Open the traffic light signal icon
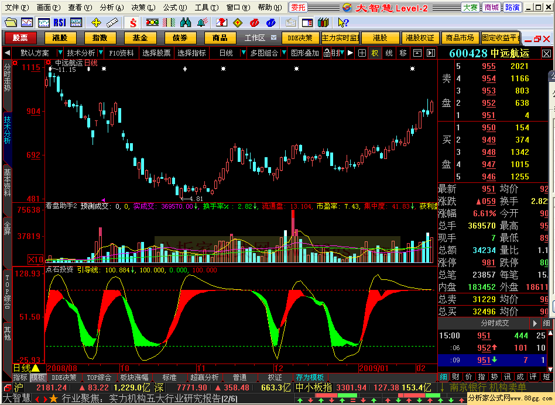The image size is (555, 405). click(152, 23)
